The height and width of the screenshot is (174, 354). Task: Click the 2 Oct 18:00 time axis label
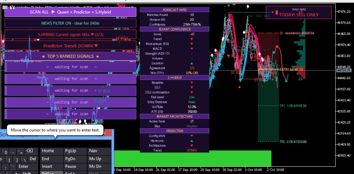276,170
